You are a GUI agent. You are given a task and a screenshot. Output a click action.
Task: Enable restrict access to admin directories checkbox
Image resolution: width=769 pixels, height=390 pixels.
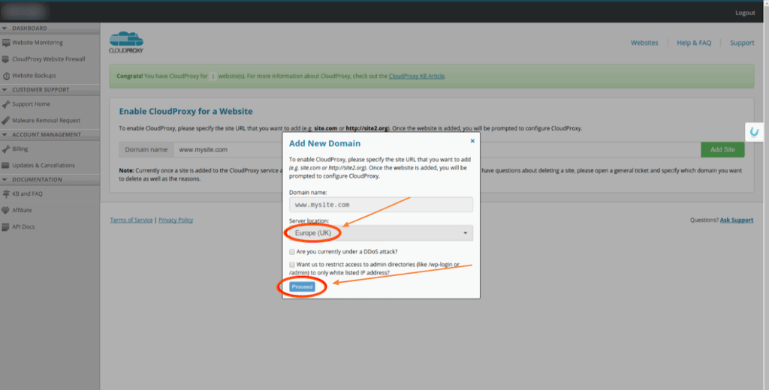point(292,265)
